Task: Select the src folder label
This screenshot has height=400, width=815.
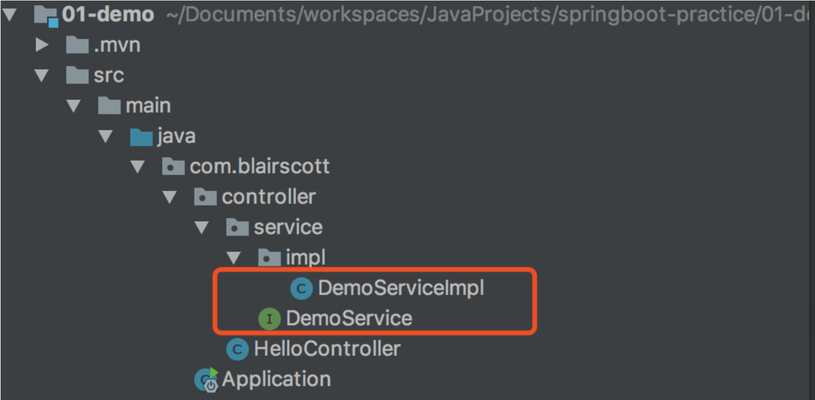Action: [109, 76]
